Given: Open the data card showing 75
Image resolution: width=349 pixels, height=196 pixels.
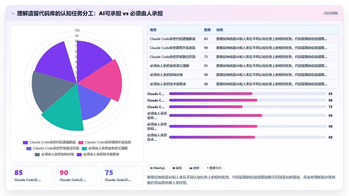Looking at the screenshot, I should (x=122, y=175).
